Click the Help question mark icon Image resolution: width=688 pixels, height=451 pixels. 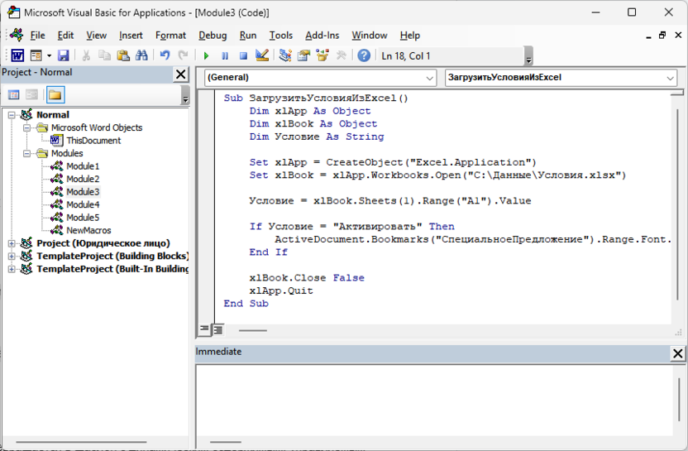(x=364, y=55)
